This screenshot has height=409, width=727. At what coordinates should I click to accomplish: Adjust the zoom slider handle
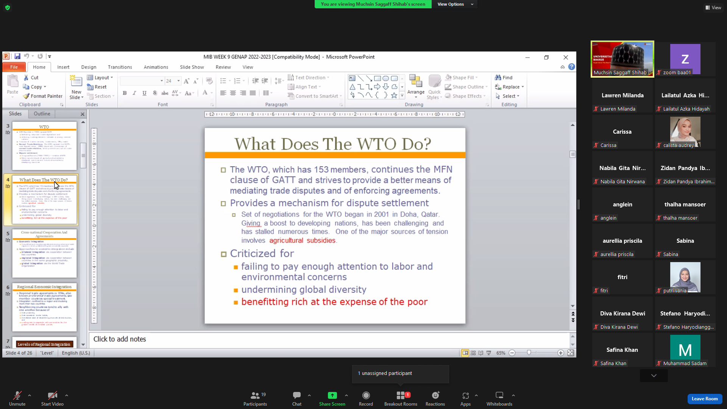[x=529, y=353]
